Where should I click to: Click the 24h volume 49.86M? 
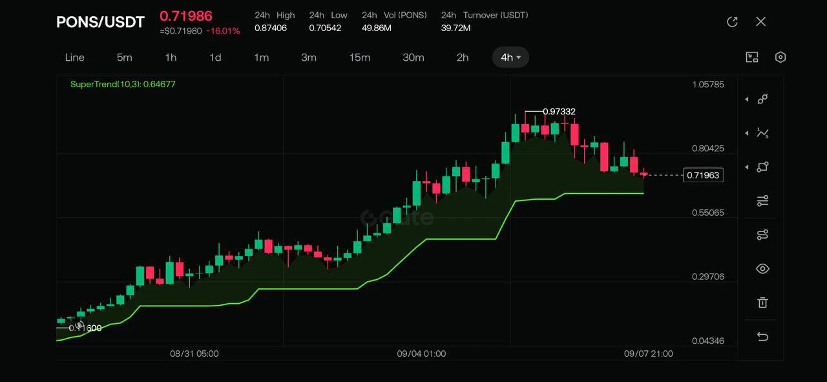pos(377,28)
